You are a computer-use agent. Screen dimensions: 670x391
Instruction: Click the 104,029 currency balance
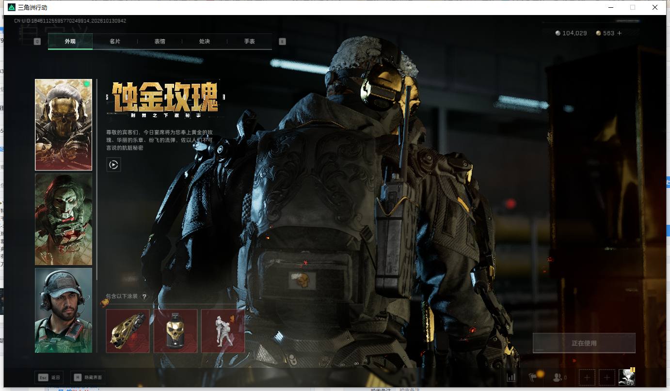(x=571, y=33)
